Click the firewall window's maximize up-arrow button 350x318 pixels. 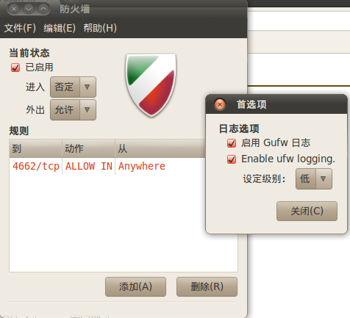click(x=43, y=10)
